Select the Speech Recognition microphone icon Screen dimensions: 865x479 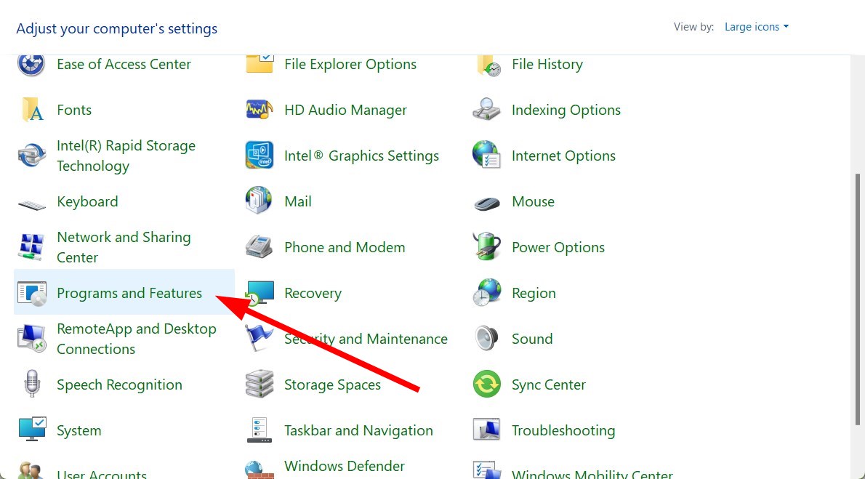[31, 385]
